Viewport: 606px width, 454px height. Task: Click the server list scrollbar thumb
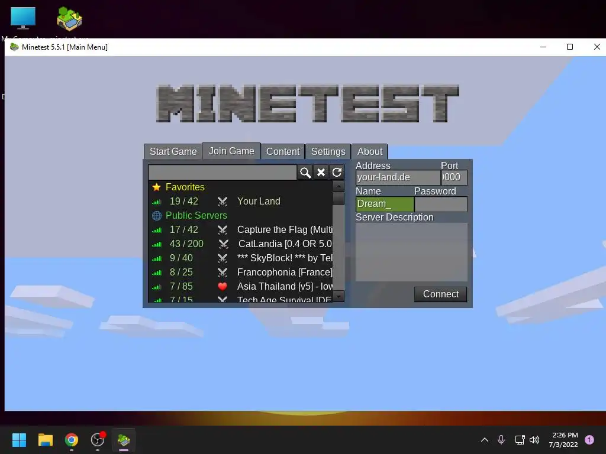pyautogui.click(x=339, y=198)
